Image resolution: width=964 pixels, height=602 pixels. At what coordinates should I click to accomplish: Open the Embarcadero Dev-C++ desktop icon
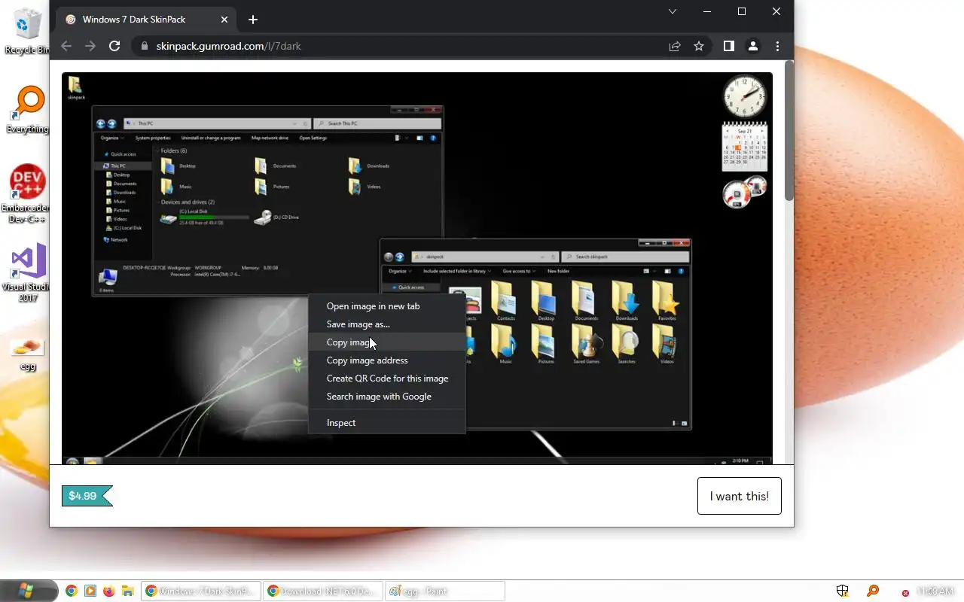coord(27,193)
